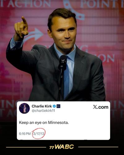Image resolution: width=124 pixels, height=155 pixels.
Task: Click the microphone stand below the mic
Action: (x=60, y=85)
